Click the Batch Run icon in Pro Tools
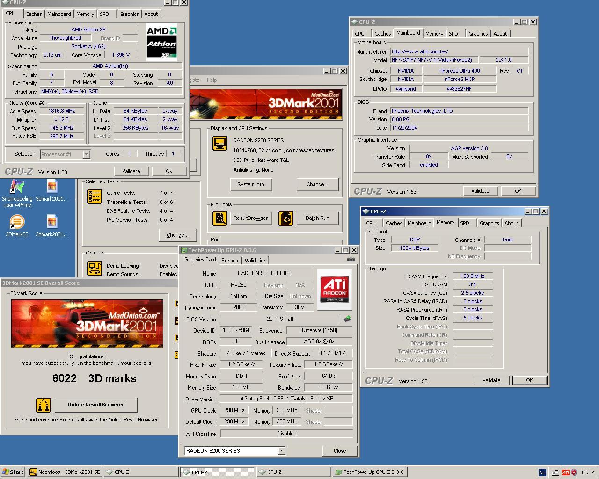 click(x=286, y=218)
